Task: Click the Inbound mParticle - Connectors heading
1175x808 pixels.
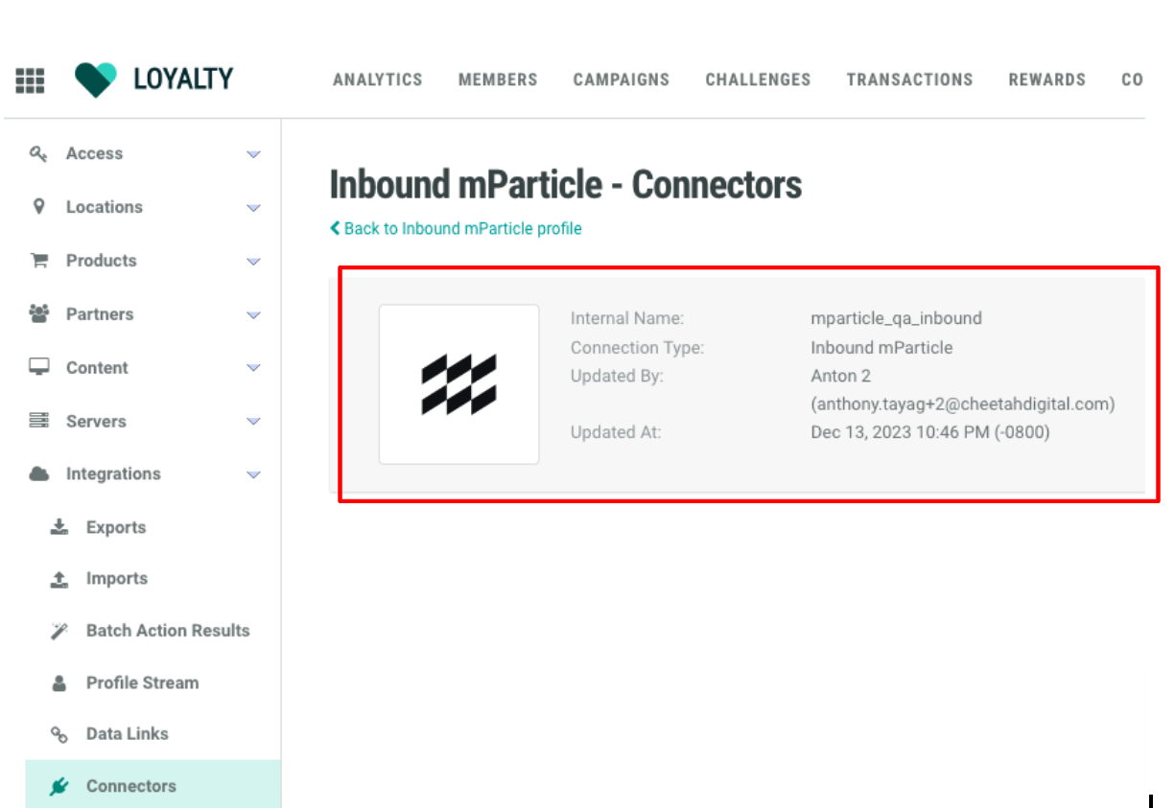Action: (x=566, y=184)
